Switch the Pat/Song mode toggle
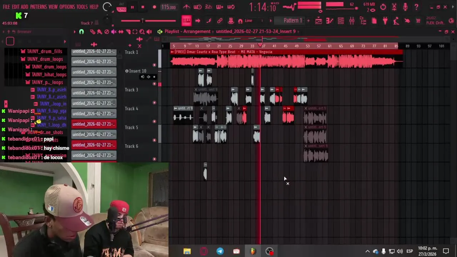Viewport: 457px width, 257px height. [121, 7]
